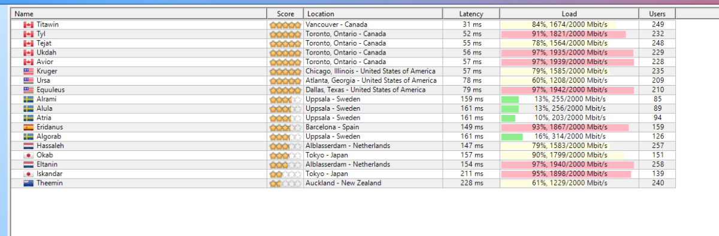Click the Spain flag icon for Eridanus
The image size is (719, 236).
28,128
